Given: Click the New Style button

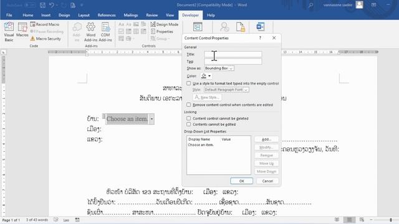Looking at the screenshot, I should click(x=207, y=97).
